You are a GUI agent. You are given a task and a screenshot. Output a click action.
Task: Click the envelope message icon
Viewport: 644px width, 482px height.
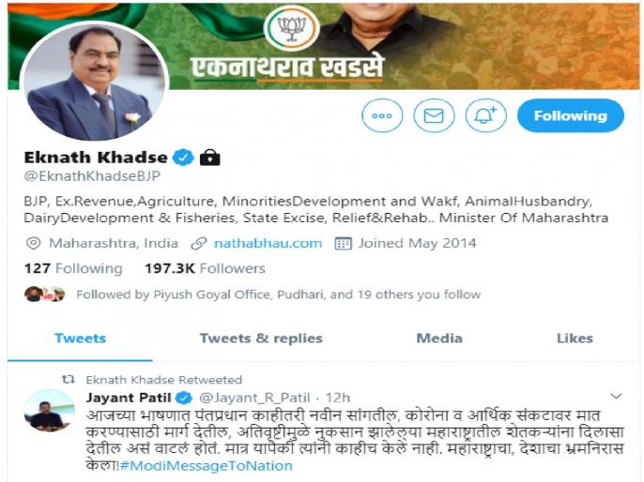(434, 115)
